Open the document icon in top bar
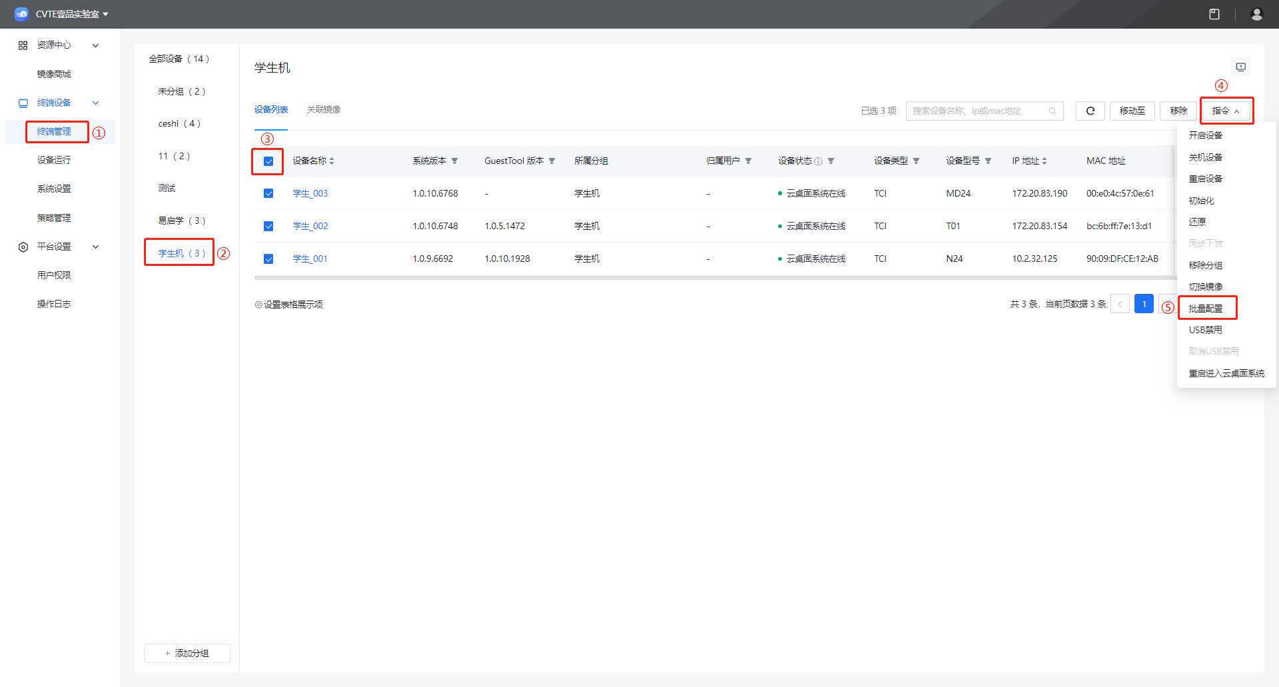Image resolution: width=1279 pixels, height=687 pixels. (x=1214, y=14)
